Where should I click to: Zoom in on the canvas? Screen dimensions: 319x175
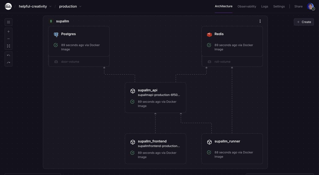click(9, 31)
